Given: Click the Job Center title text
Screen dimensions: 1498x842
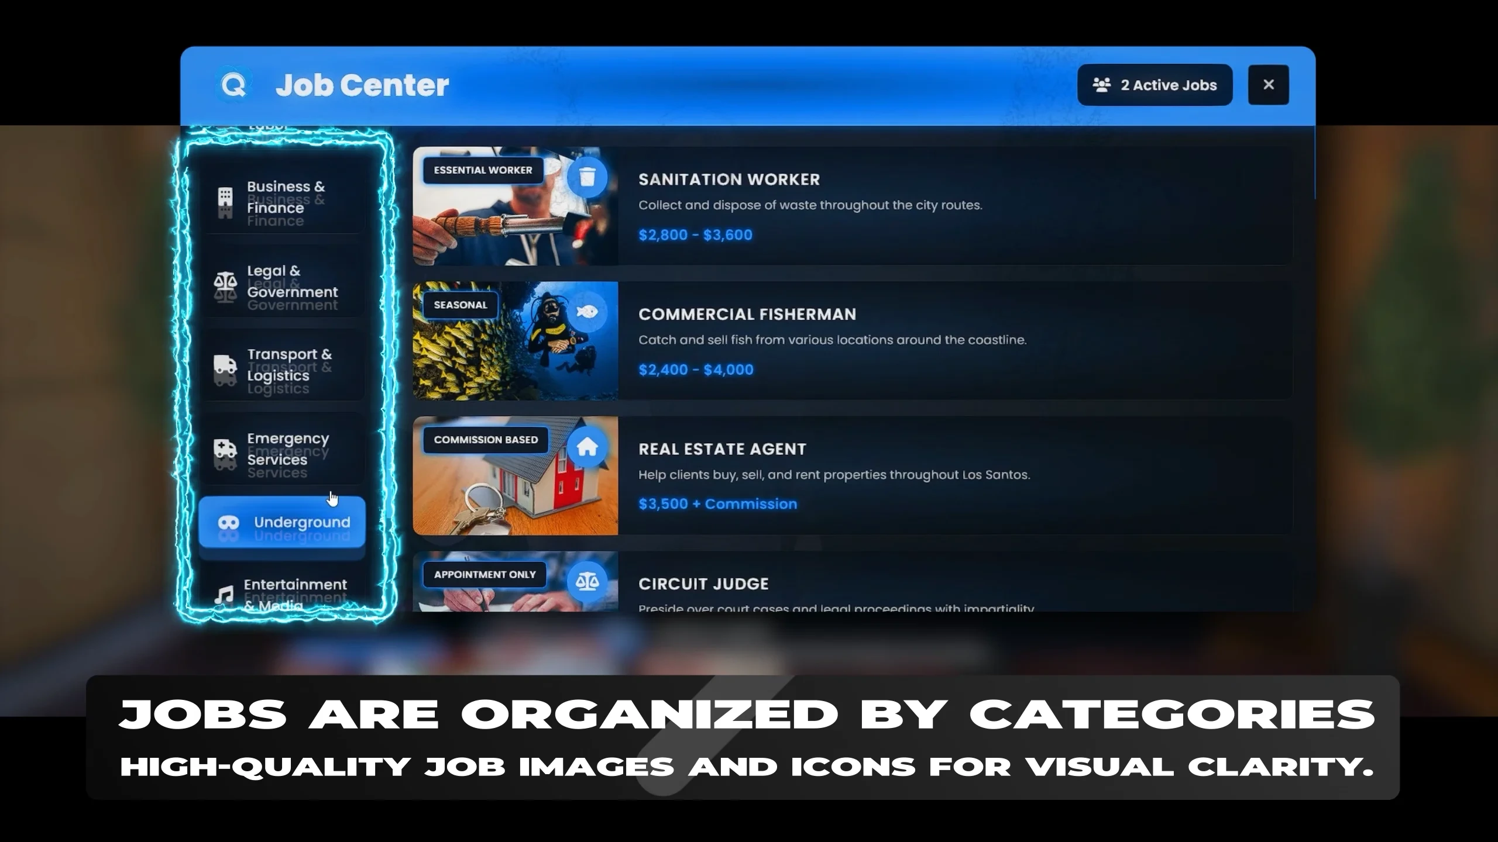Looking at the screenshot, I should [362, 85].
